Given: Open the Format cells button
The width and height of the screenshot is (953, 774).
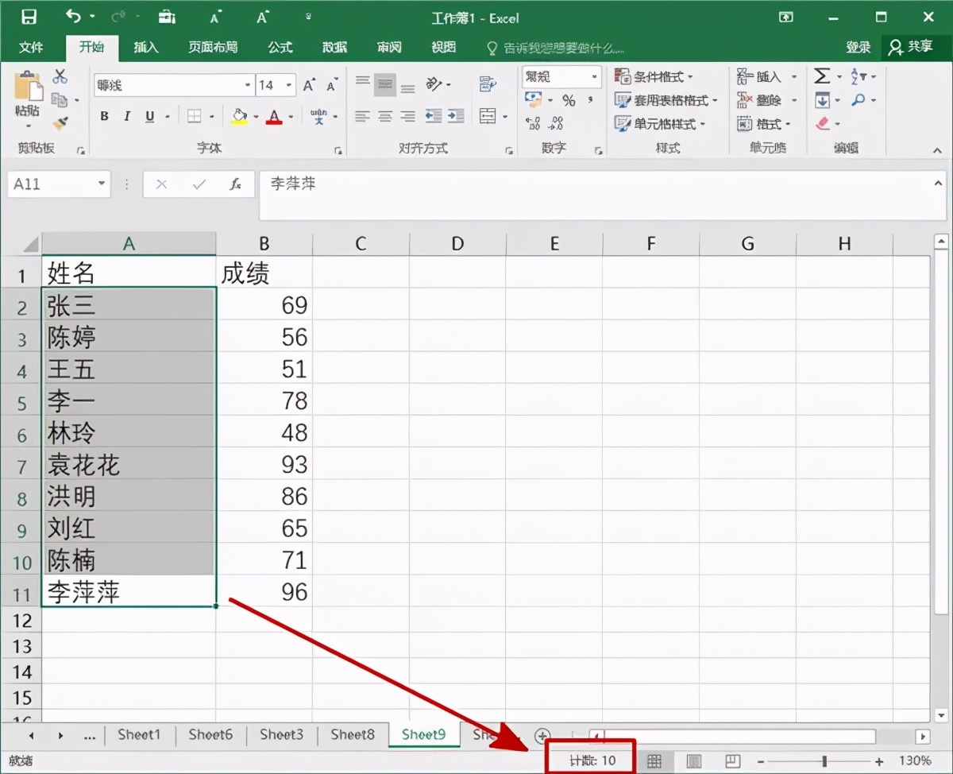Looking at the screenshot, I should click(x=765, y=124).
